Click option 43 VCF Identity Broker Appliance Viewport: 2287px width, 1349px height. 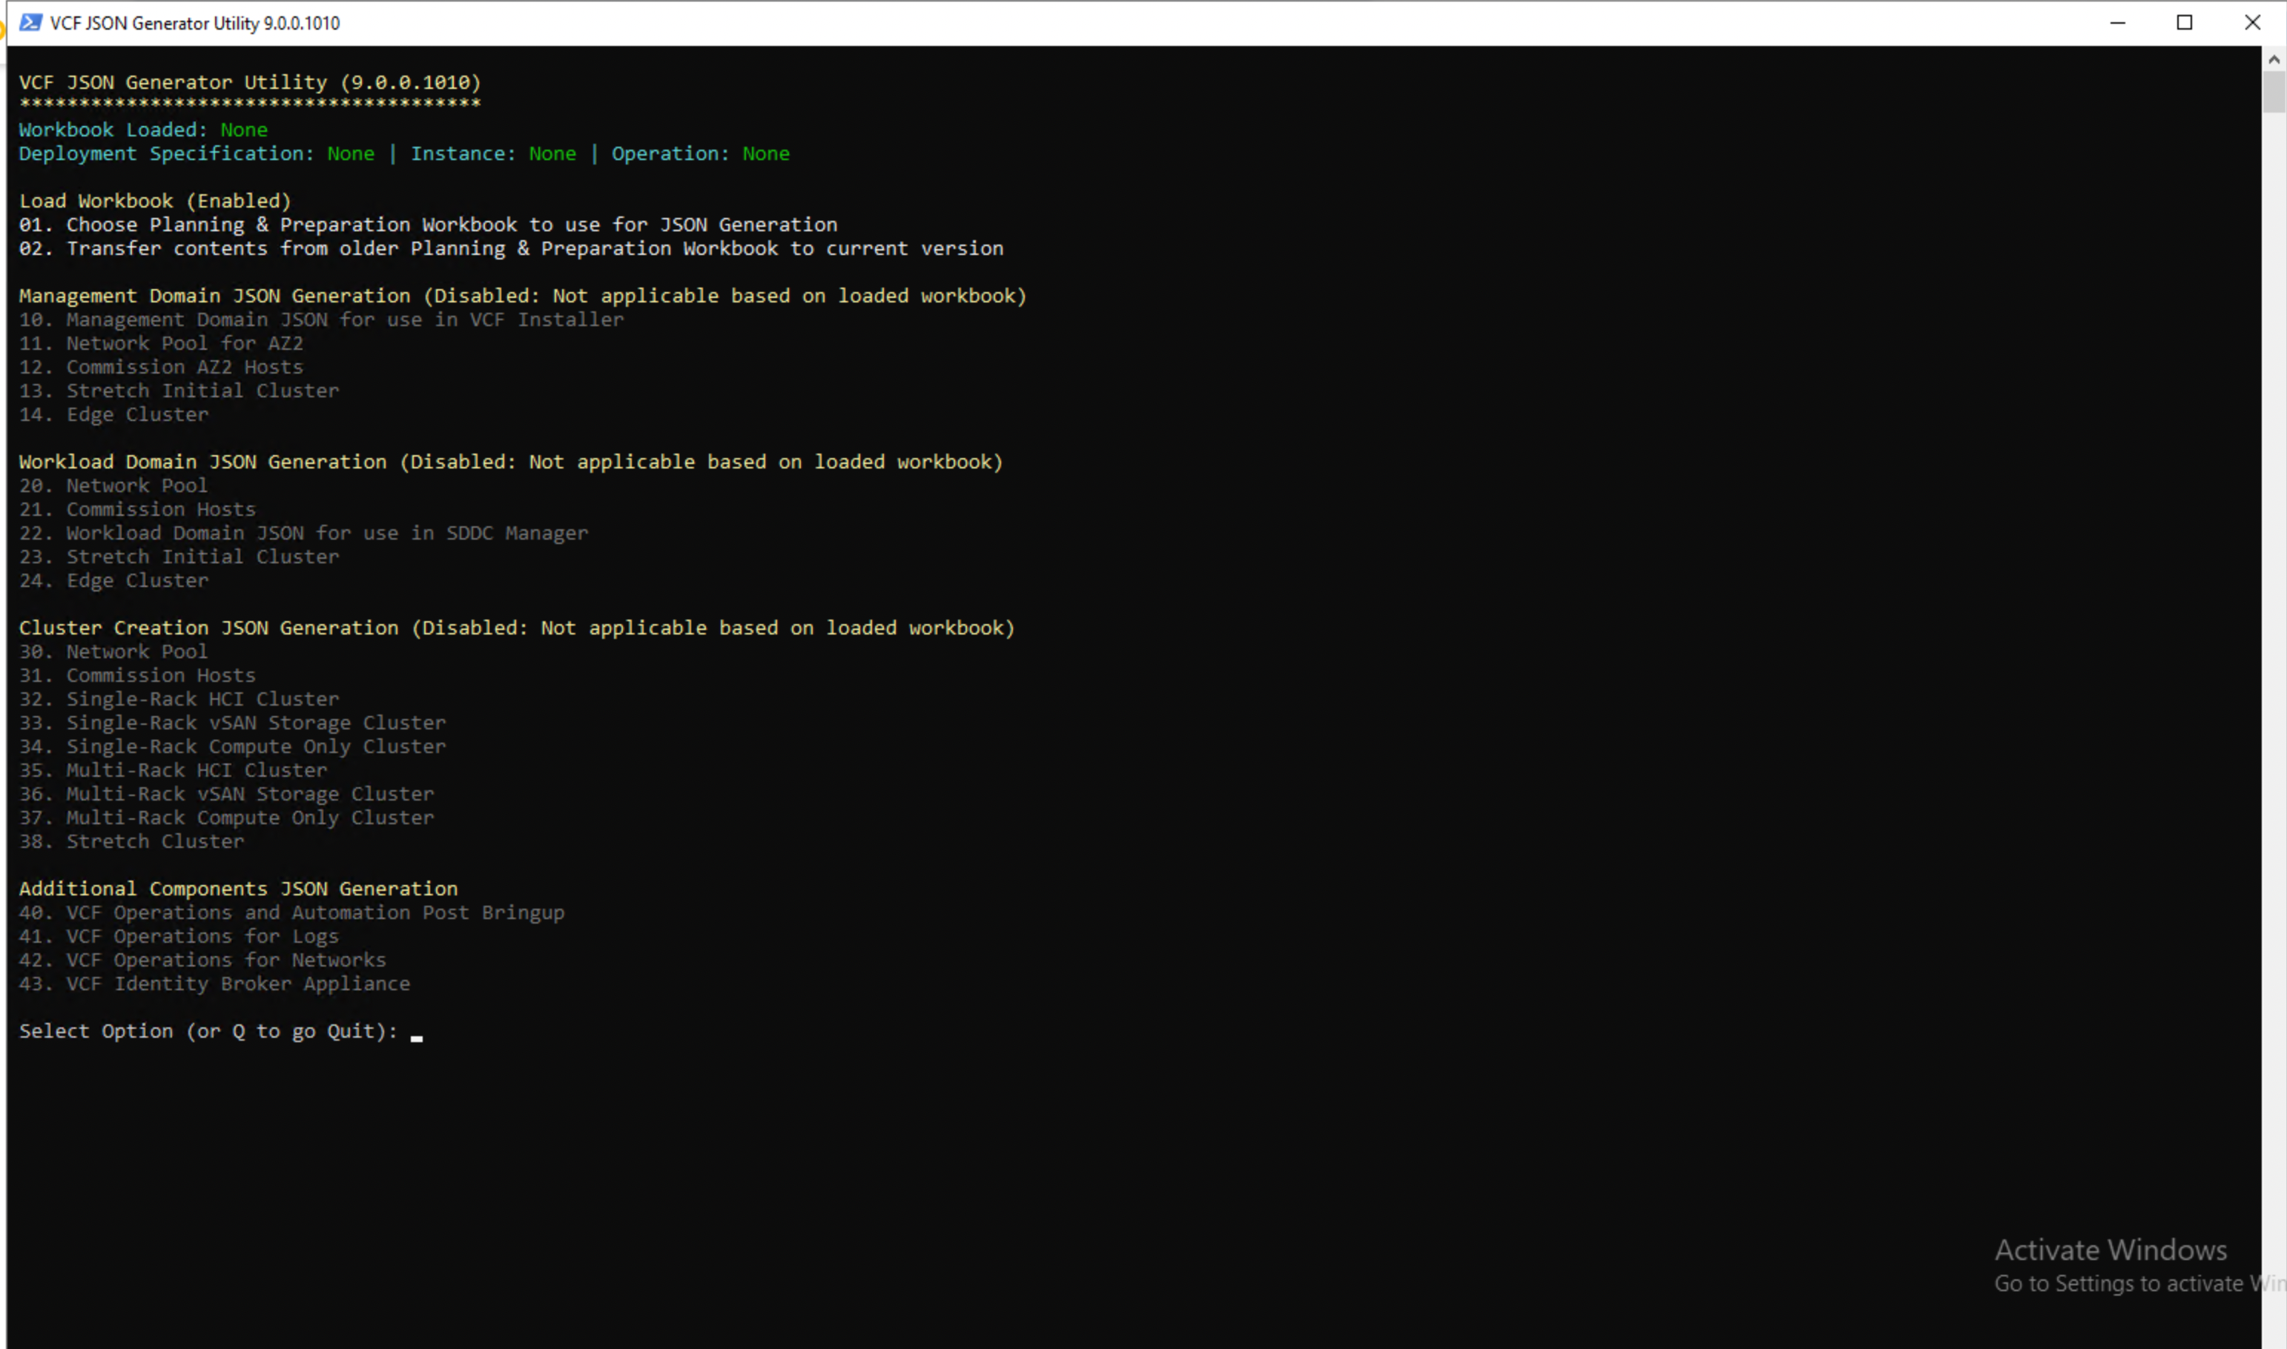click(214, 984)
